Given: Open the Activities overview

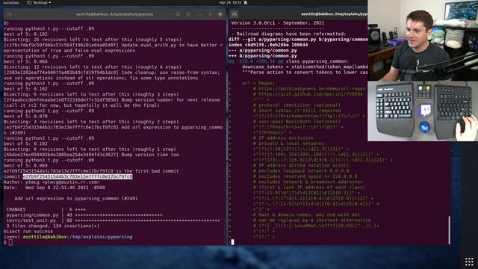Looking at the screenshot, I should (x=10, y=2).
